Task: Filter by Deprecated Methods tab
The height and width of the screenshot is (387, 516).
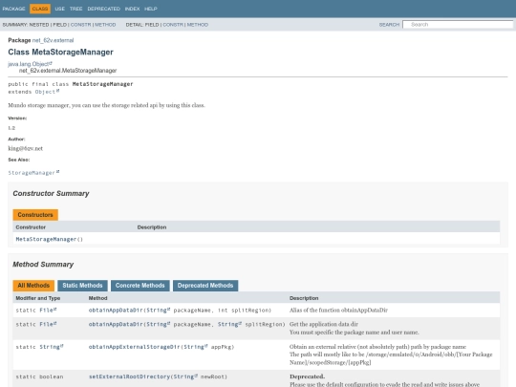Action: click(x=205, y=286)
